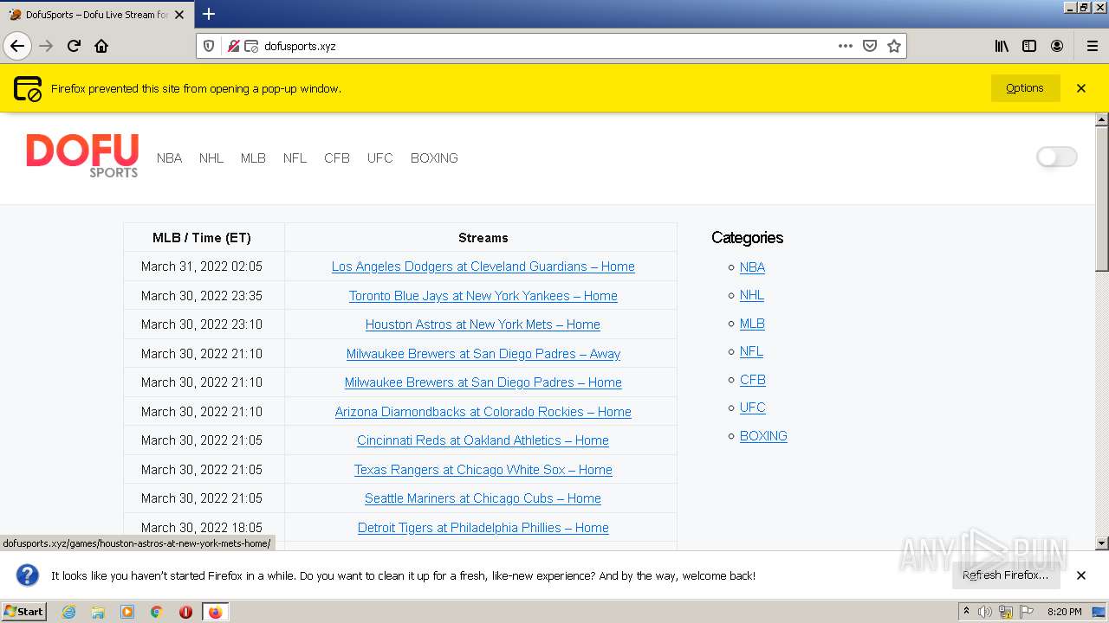Click the network icon in system tray
This screenshot has width=1109, height=623.
click(1006, 612)
